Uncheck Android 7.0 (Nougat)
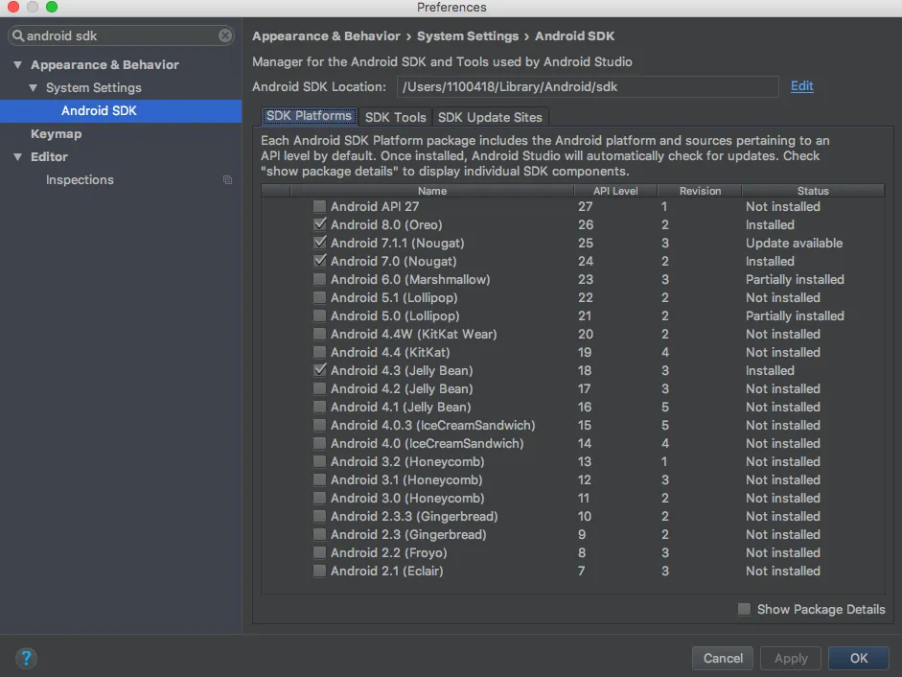 [x=319, y=261]
